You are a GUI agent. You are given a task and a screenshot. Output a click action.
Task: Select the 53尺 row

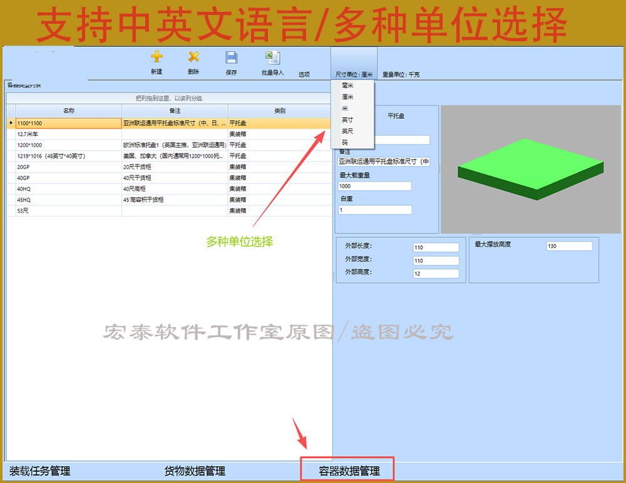click(169, 211)
